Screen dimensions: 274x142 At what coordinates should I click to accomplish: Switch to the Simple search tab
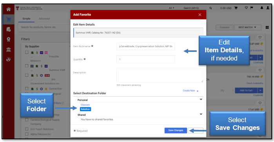coord(26,19)
